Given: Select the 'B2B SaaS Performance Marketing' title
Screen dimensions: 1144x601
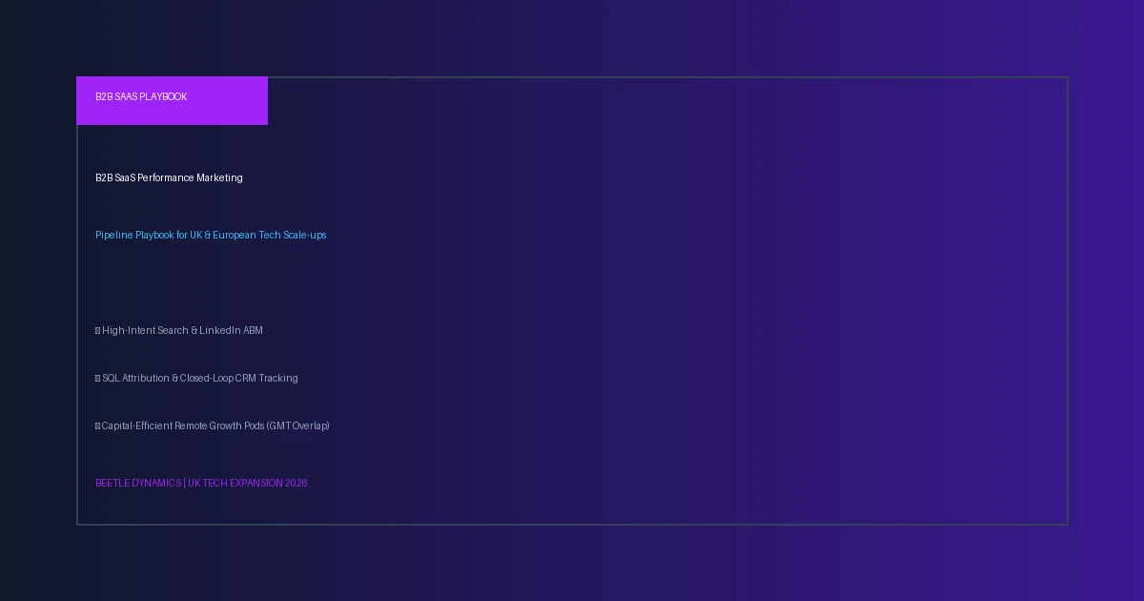Looking at the screenshot, I should click(x=169, y=178).
